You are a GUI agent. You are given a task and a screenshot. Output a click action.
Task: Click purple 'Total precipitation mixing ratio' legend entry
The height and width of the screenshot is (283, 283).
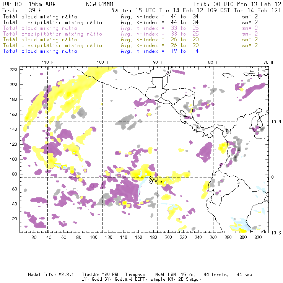pyautogui.click(x=52, y=34)
